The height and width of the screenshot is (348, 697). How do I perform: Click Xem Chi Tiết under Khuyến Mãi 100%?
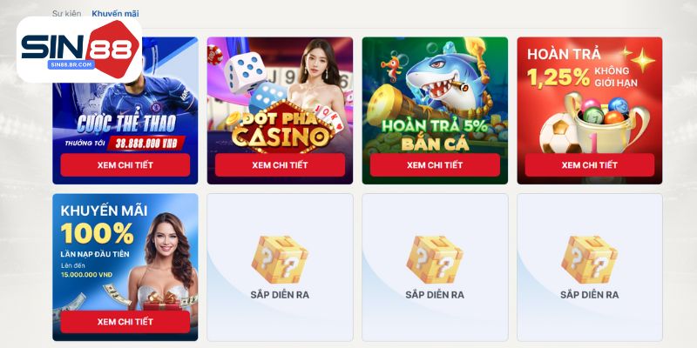point(125,322)
